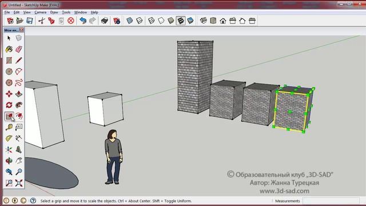The image size is (366, 206).
Task: Select the Arc tool
Action: point(19,71)
